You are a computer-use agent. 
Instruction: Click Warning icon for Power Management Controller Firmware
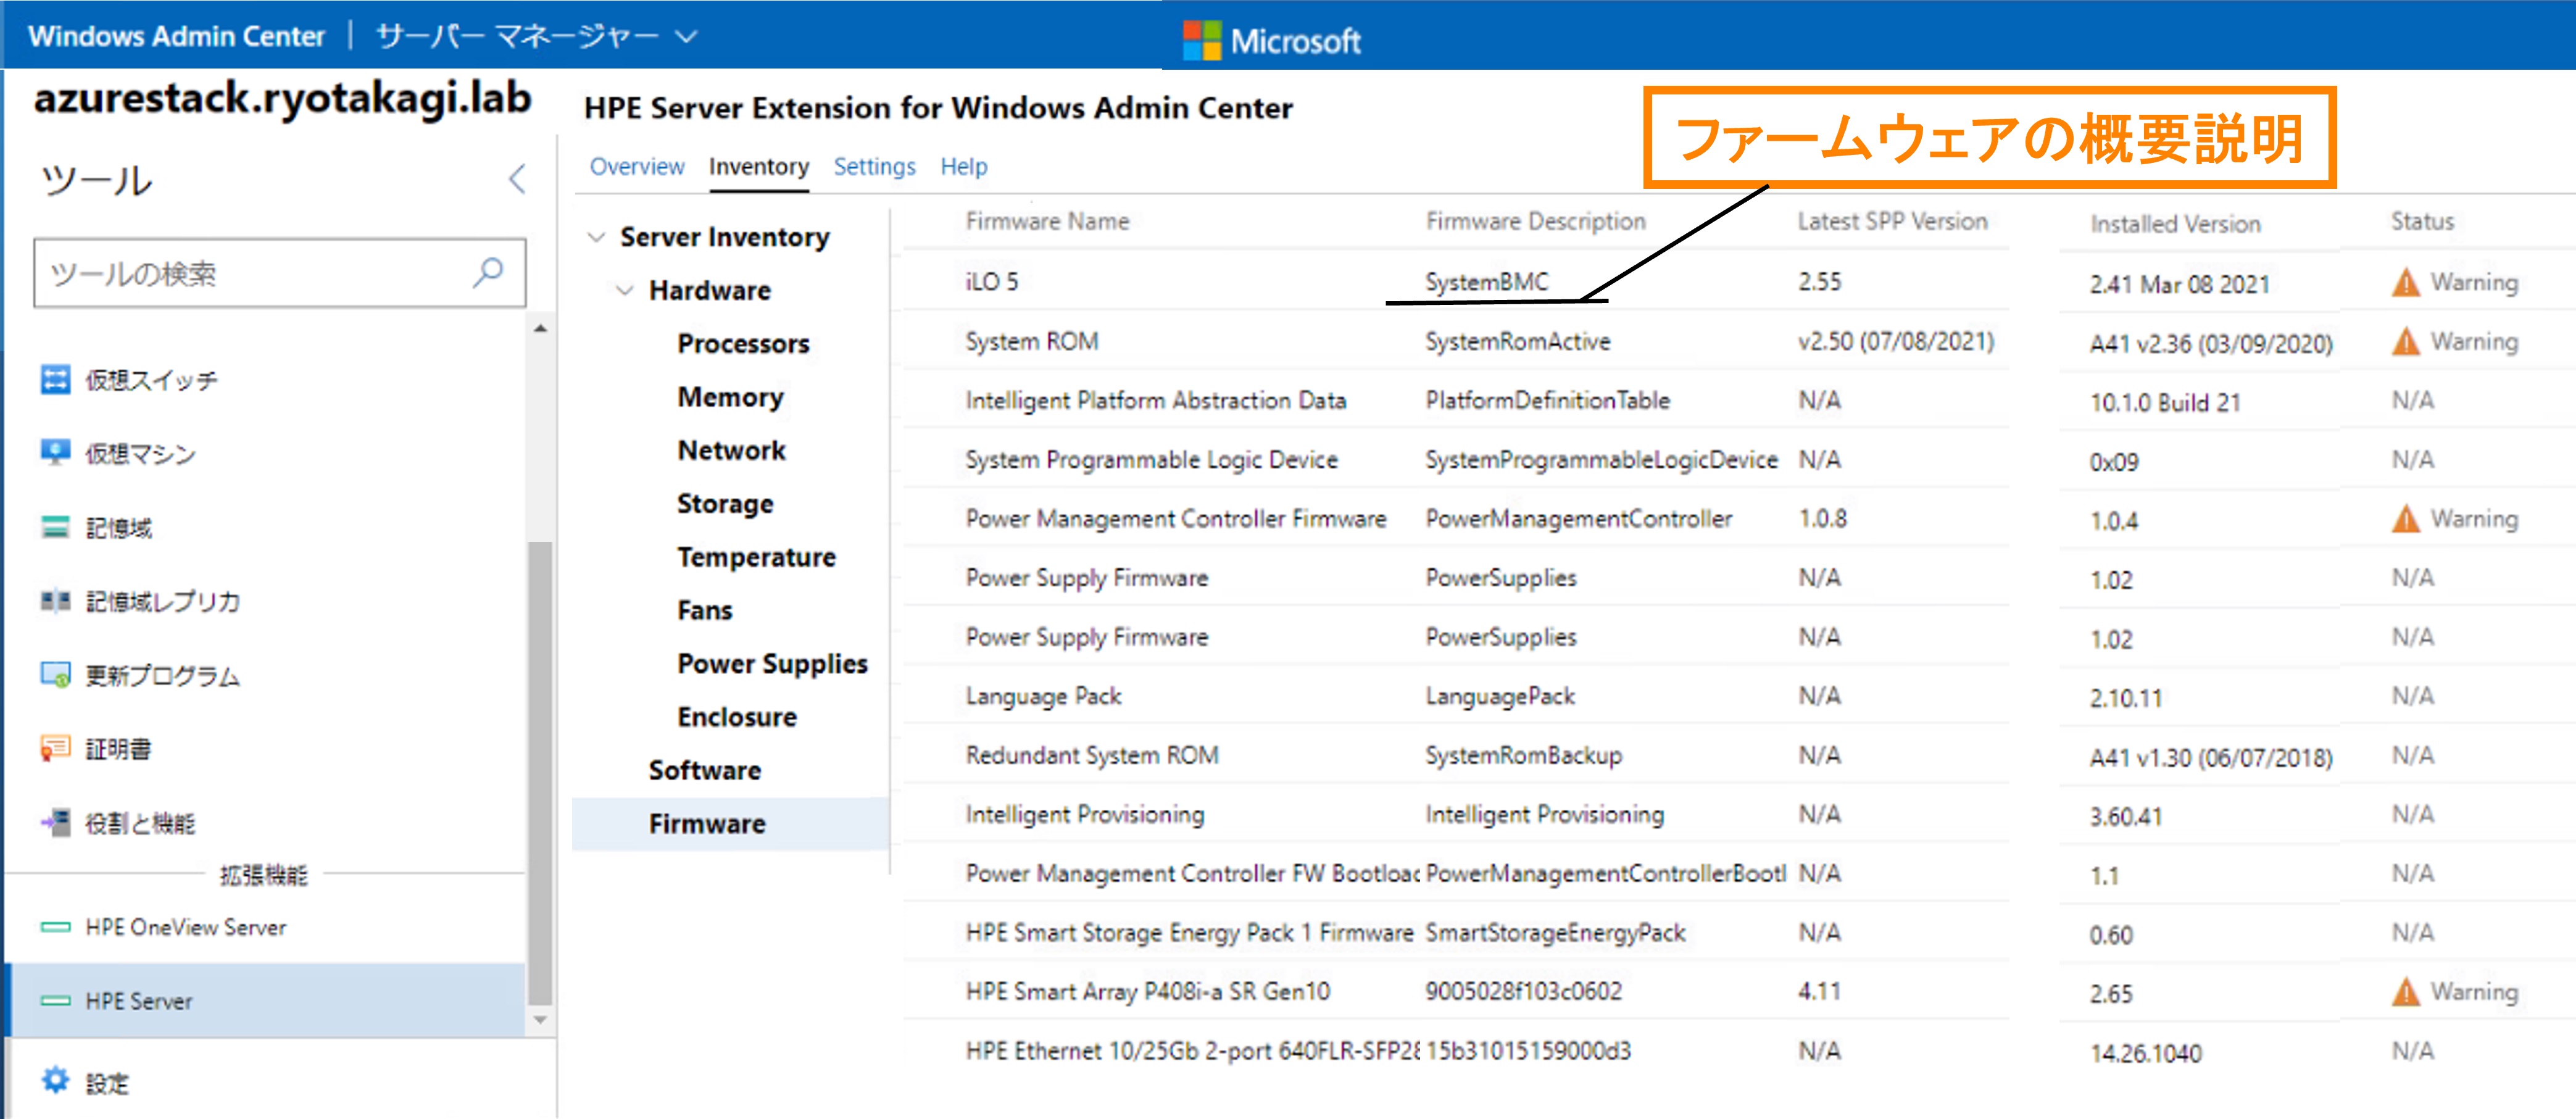coord(2405,519)
